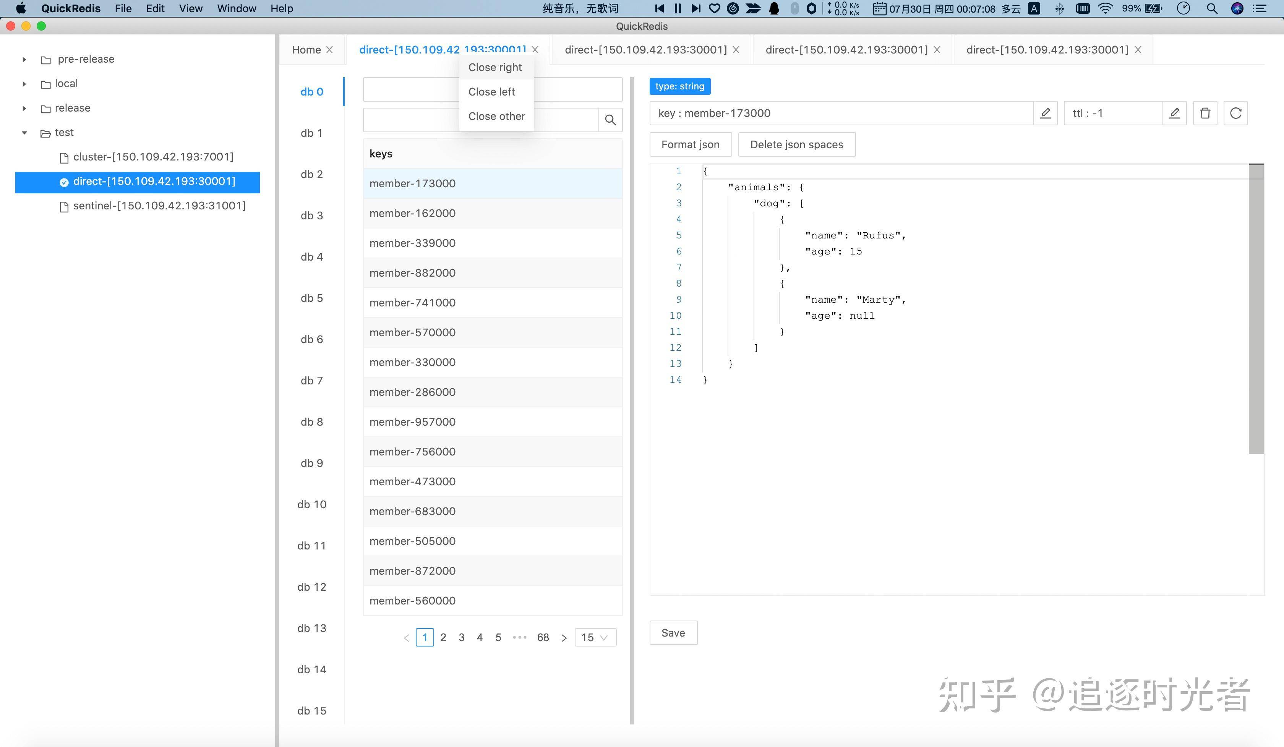Select key member-162000
The height and width of the screenshot is (747, 1284).
[493, 214]
